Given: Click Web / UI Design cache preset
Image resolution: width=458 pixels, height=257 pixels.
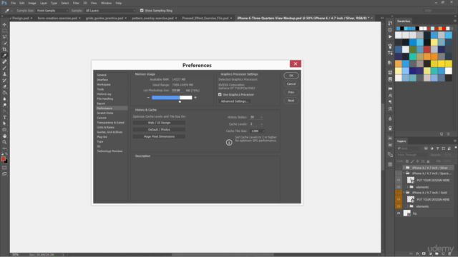Looking at the screenshot, I should (x=159, y=123).
